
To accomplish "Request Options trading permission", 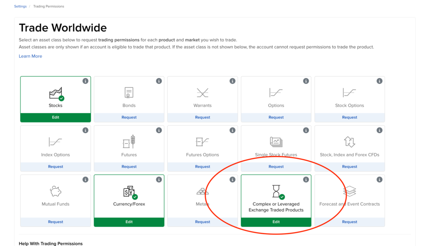I will point(276,117).
